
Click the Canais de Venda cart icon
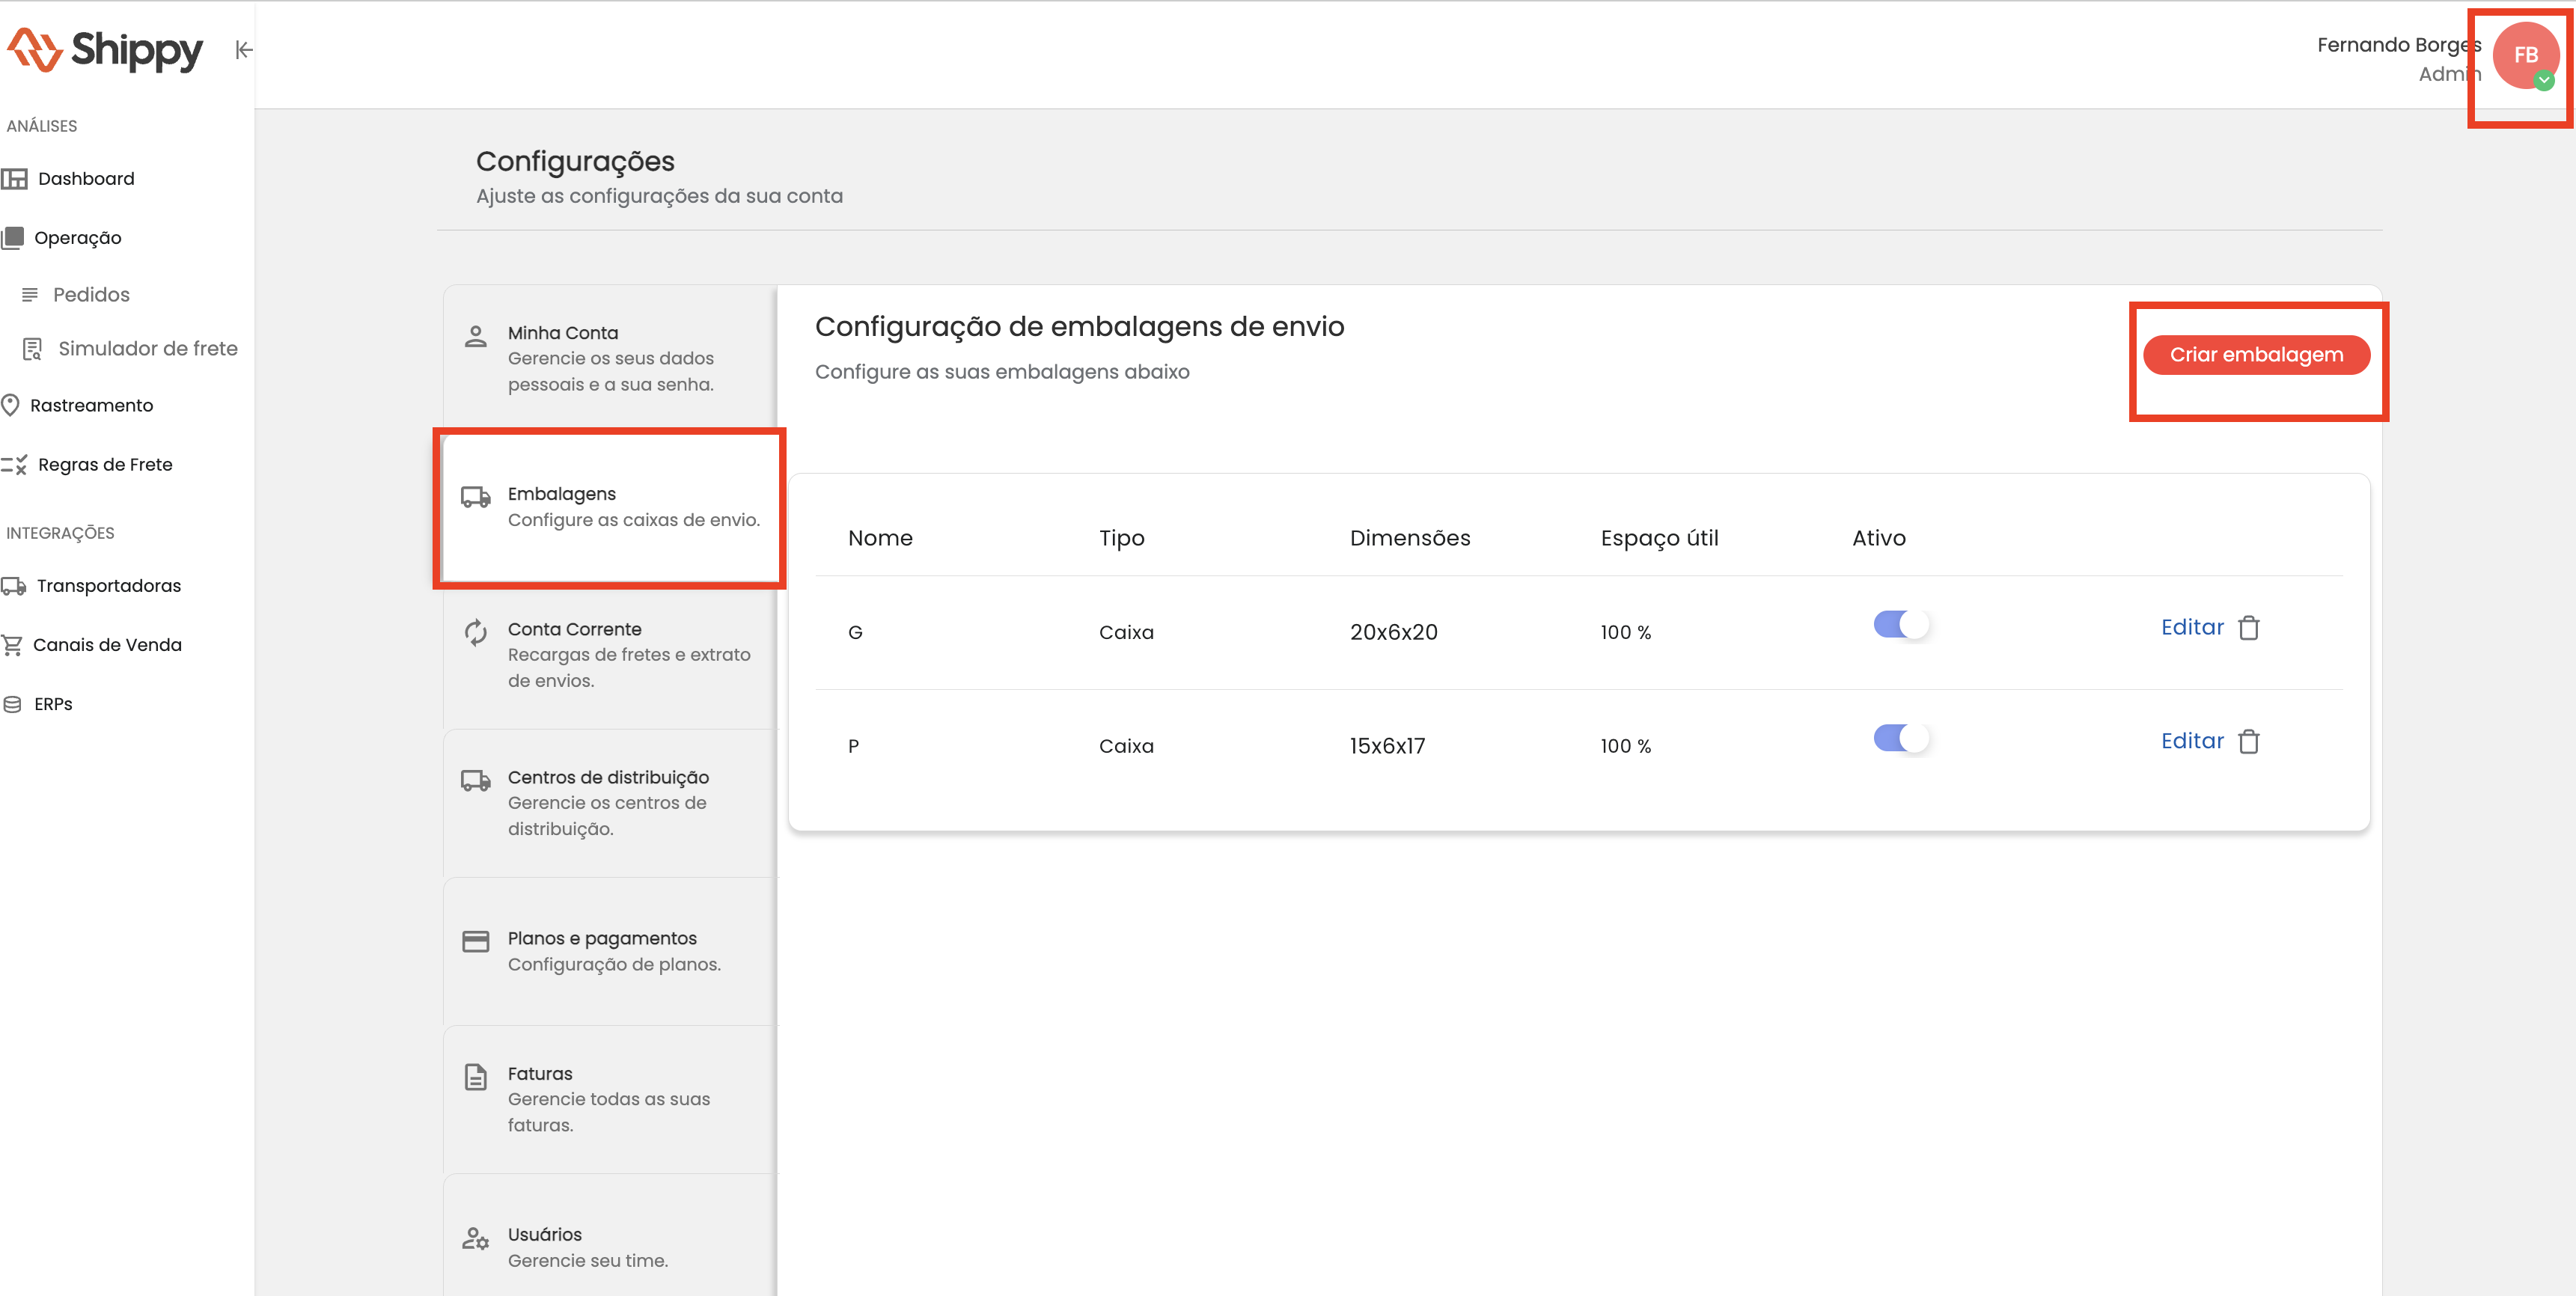pyautogui.click(x=12, y=645)
